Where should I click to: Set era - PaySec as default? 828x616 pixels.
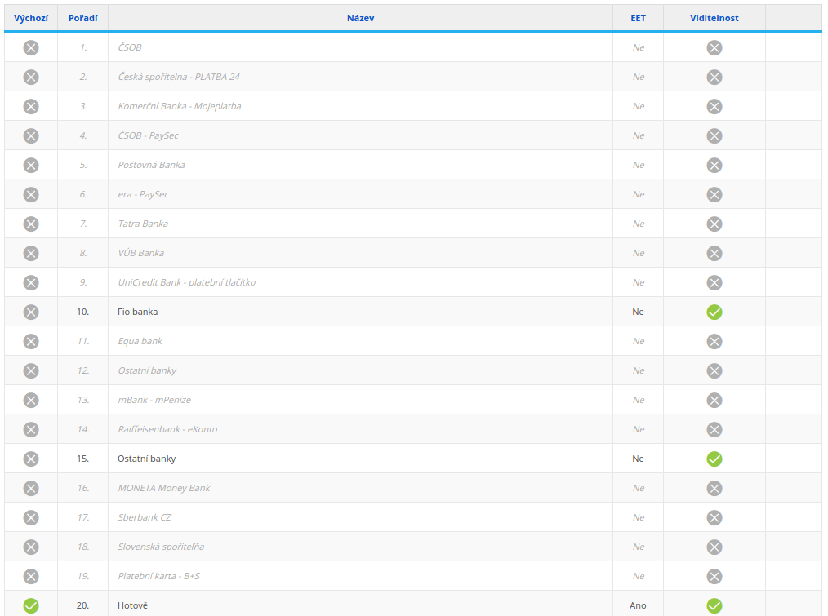click(31, 195)
